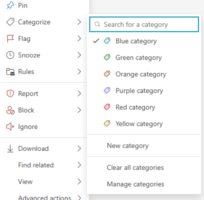Viewport: 204px width, 200px height.
Task: Apply Yellow category label
Action: pyautogui.click(x=144, y=124)
